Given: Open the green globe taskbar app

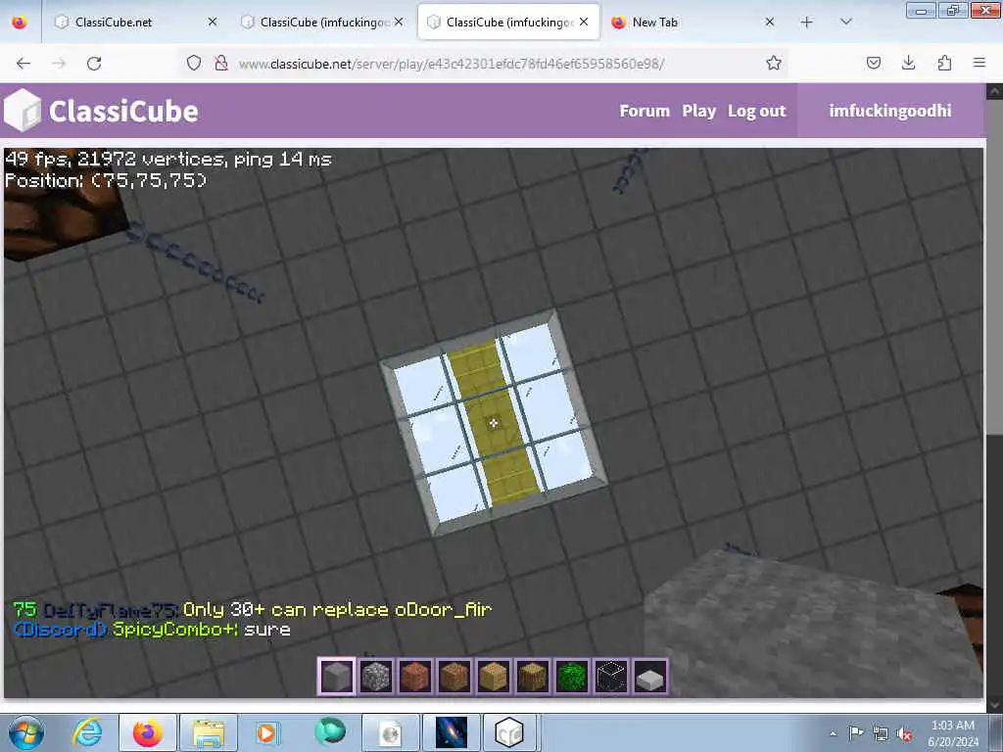Looking at the screenshot, I should (329, 732).
